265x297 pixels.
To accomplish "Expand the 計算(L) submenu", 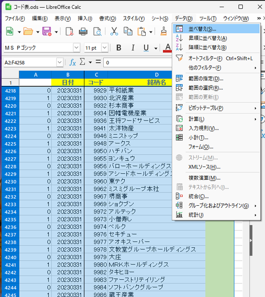I will click(x=216, y=119).
